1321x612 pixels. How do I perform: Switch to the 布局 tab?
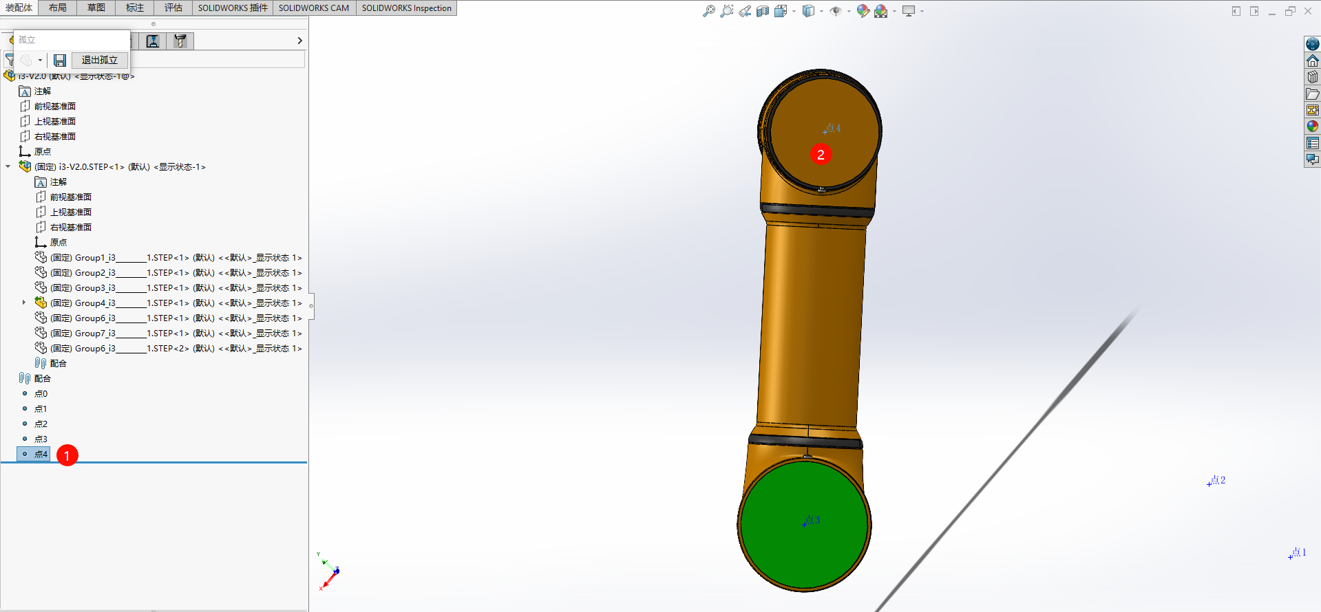click(x=58, y=8)
